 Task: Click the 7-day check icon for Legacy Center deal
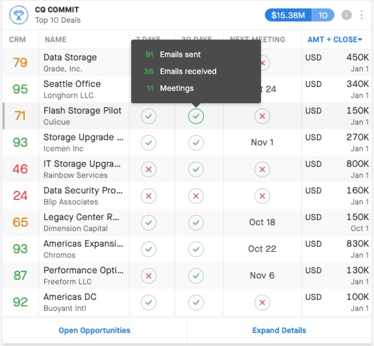pos(149,223)
